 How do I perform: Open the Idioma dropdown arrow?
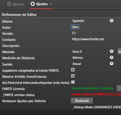click(112, 20)
